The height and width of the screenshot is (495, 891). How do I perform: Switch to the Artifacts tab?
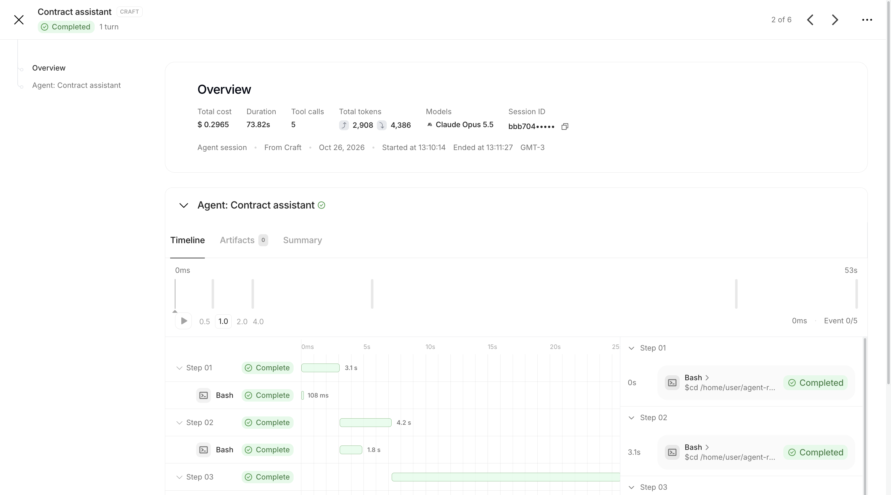point(244,240)
